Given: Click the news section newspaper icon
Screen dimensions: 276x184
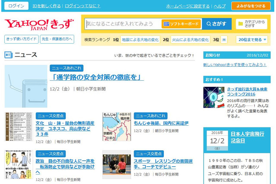Looking at the screenshot, I should click(x=9, y=55).
